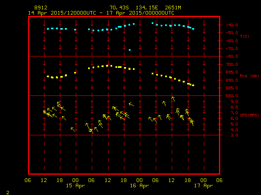Click the 690.0 pressure tick label
Screen dimensions: 261x195
pyautogui.click(x=232, y=80)
